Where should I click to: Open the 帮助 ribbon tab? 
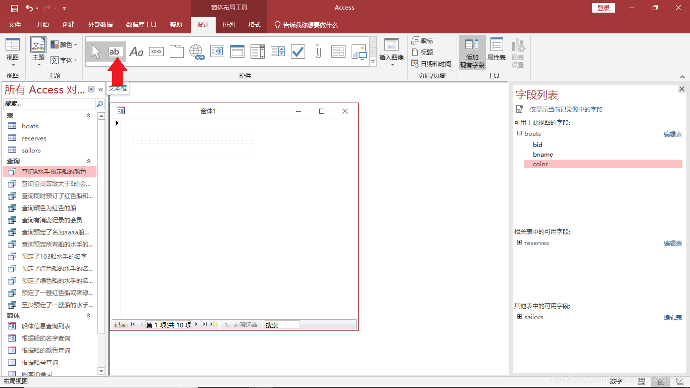[176, 25]
